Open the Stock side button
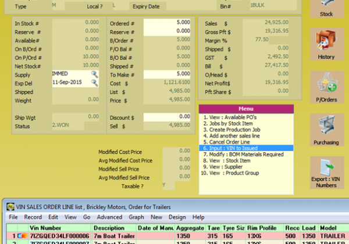This screenshot has width=349, height=244. coord(327,9)
